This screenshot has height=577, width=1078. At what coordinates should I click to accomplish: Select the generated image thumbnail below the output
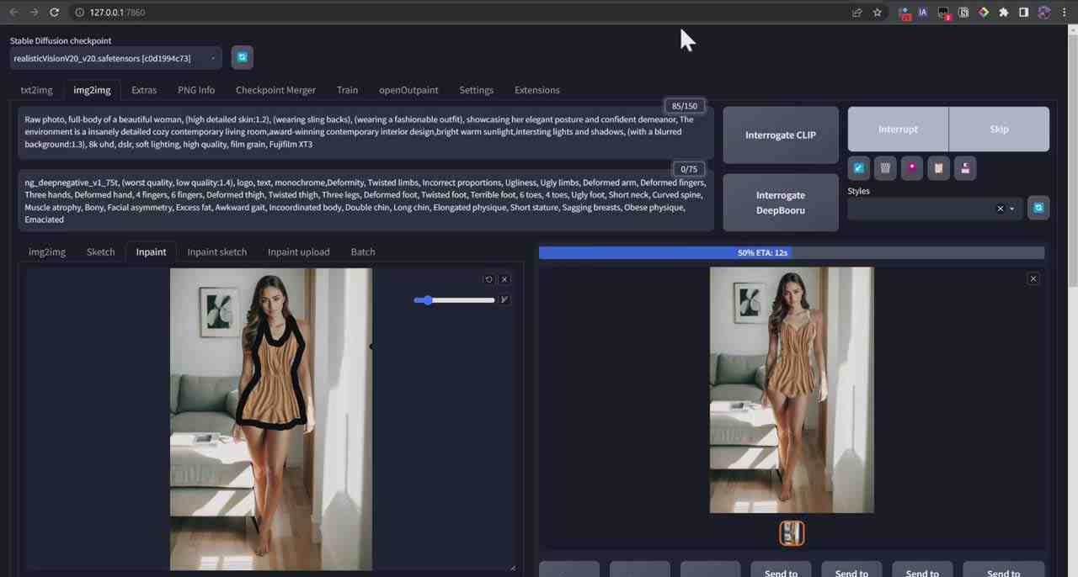(792, 532)
